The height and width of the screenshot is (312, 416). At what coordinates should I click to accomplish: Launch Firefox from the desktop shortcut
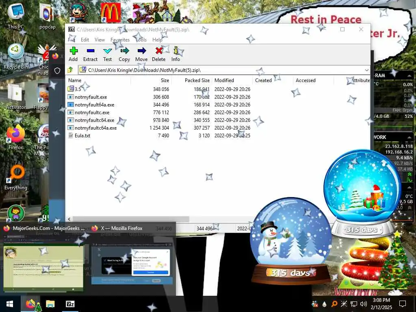tap(16, 137)
